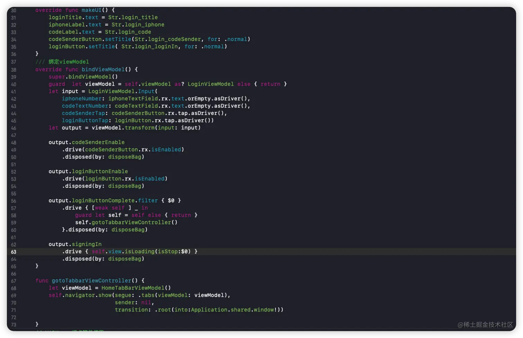Viewport: 523px width, 338px height.
Task: Click the transform method call
Action: point(140,127)
